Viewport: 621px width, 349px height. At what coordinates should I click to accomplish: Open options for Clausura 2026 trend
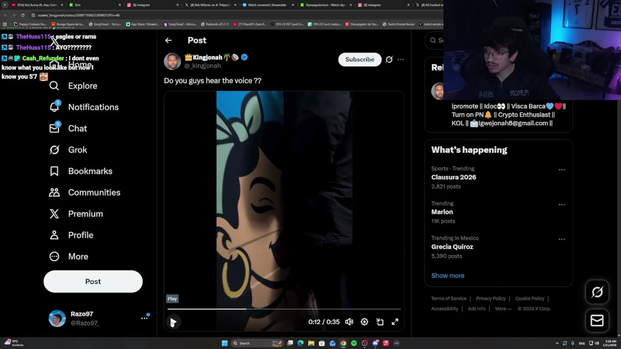(x=562, y=170)
